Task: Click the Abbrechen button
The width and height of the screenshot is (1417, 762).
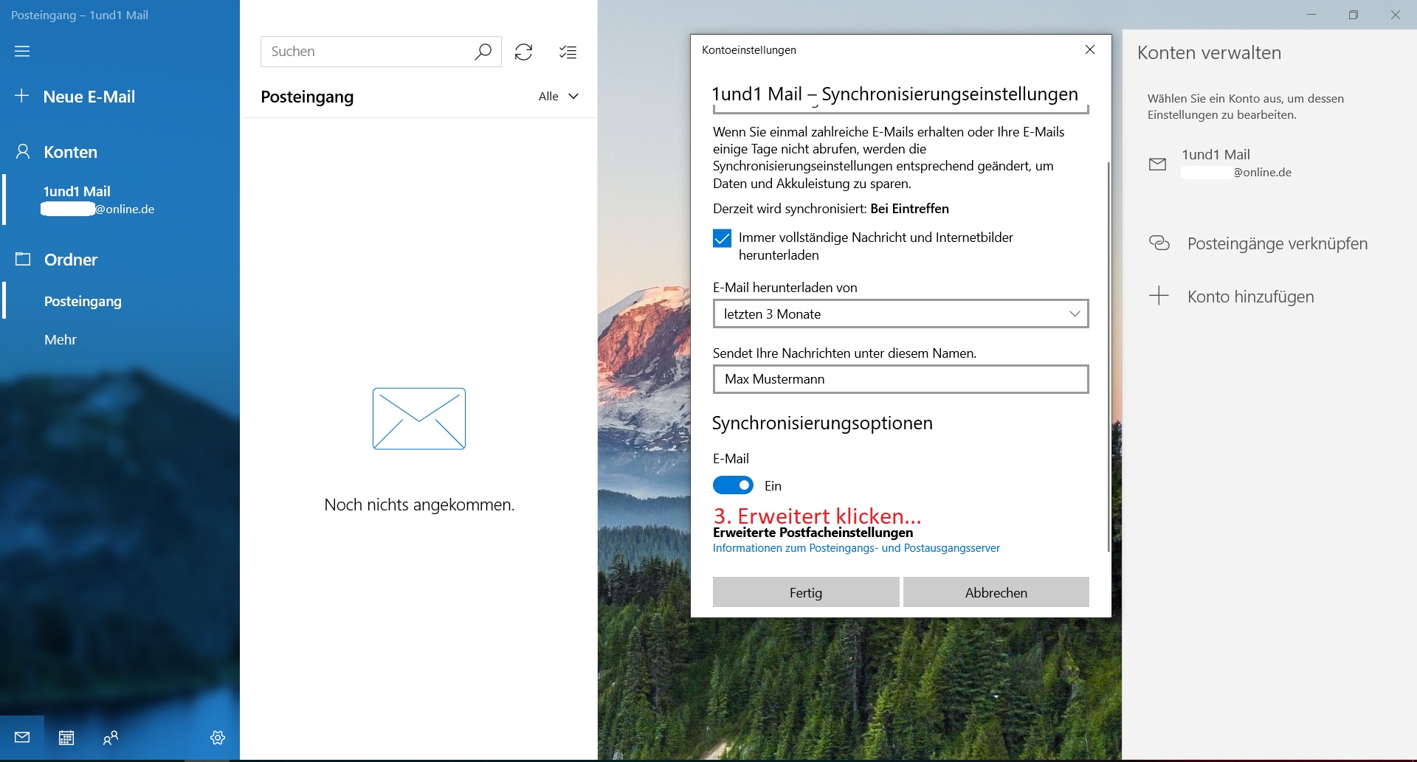Action: (996, 592)
